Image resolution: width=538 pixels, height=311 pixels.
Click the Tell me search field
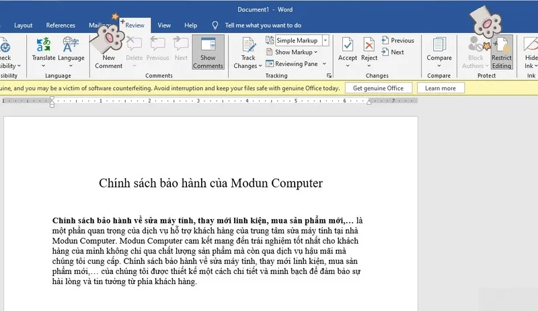click(x=262, y=26)
